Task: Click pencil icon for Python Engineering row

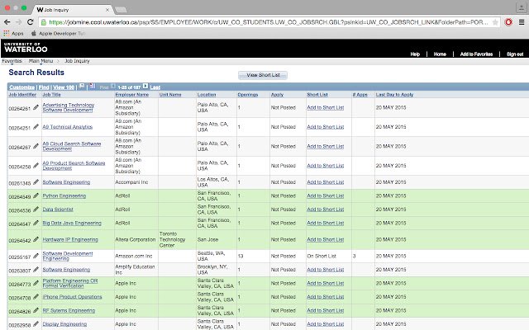Action: [x=36, y=196]
